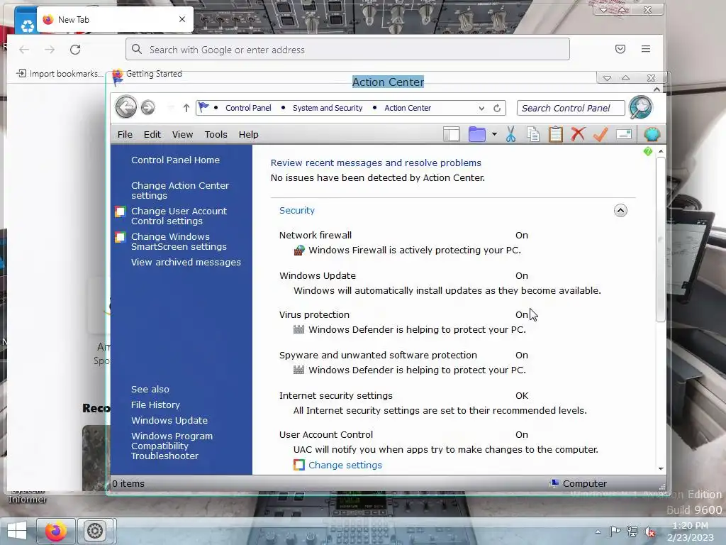
Task: Reload the Firefox page
Action: (75, 50)
